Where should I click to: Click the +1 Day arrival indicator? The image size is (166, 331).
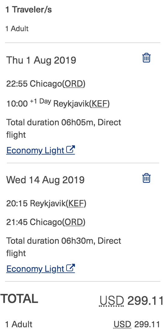(40, 102)
